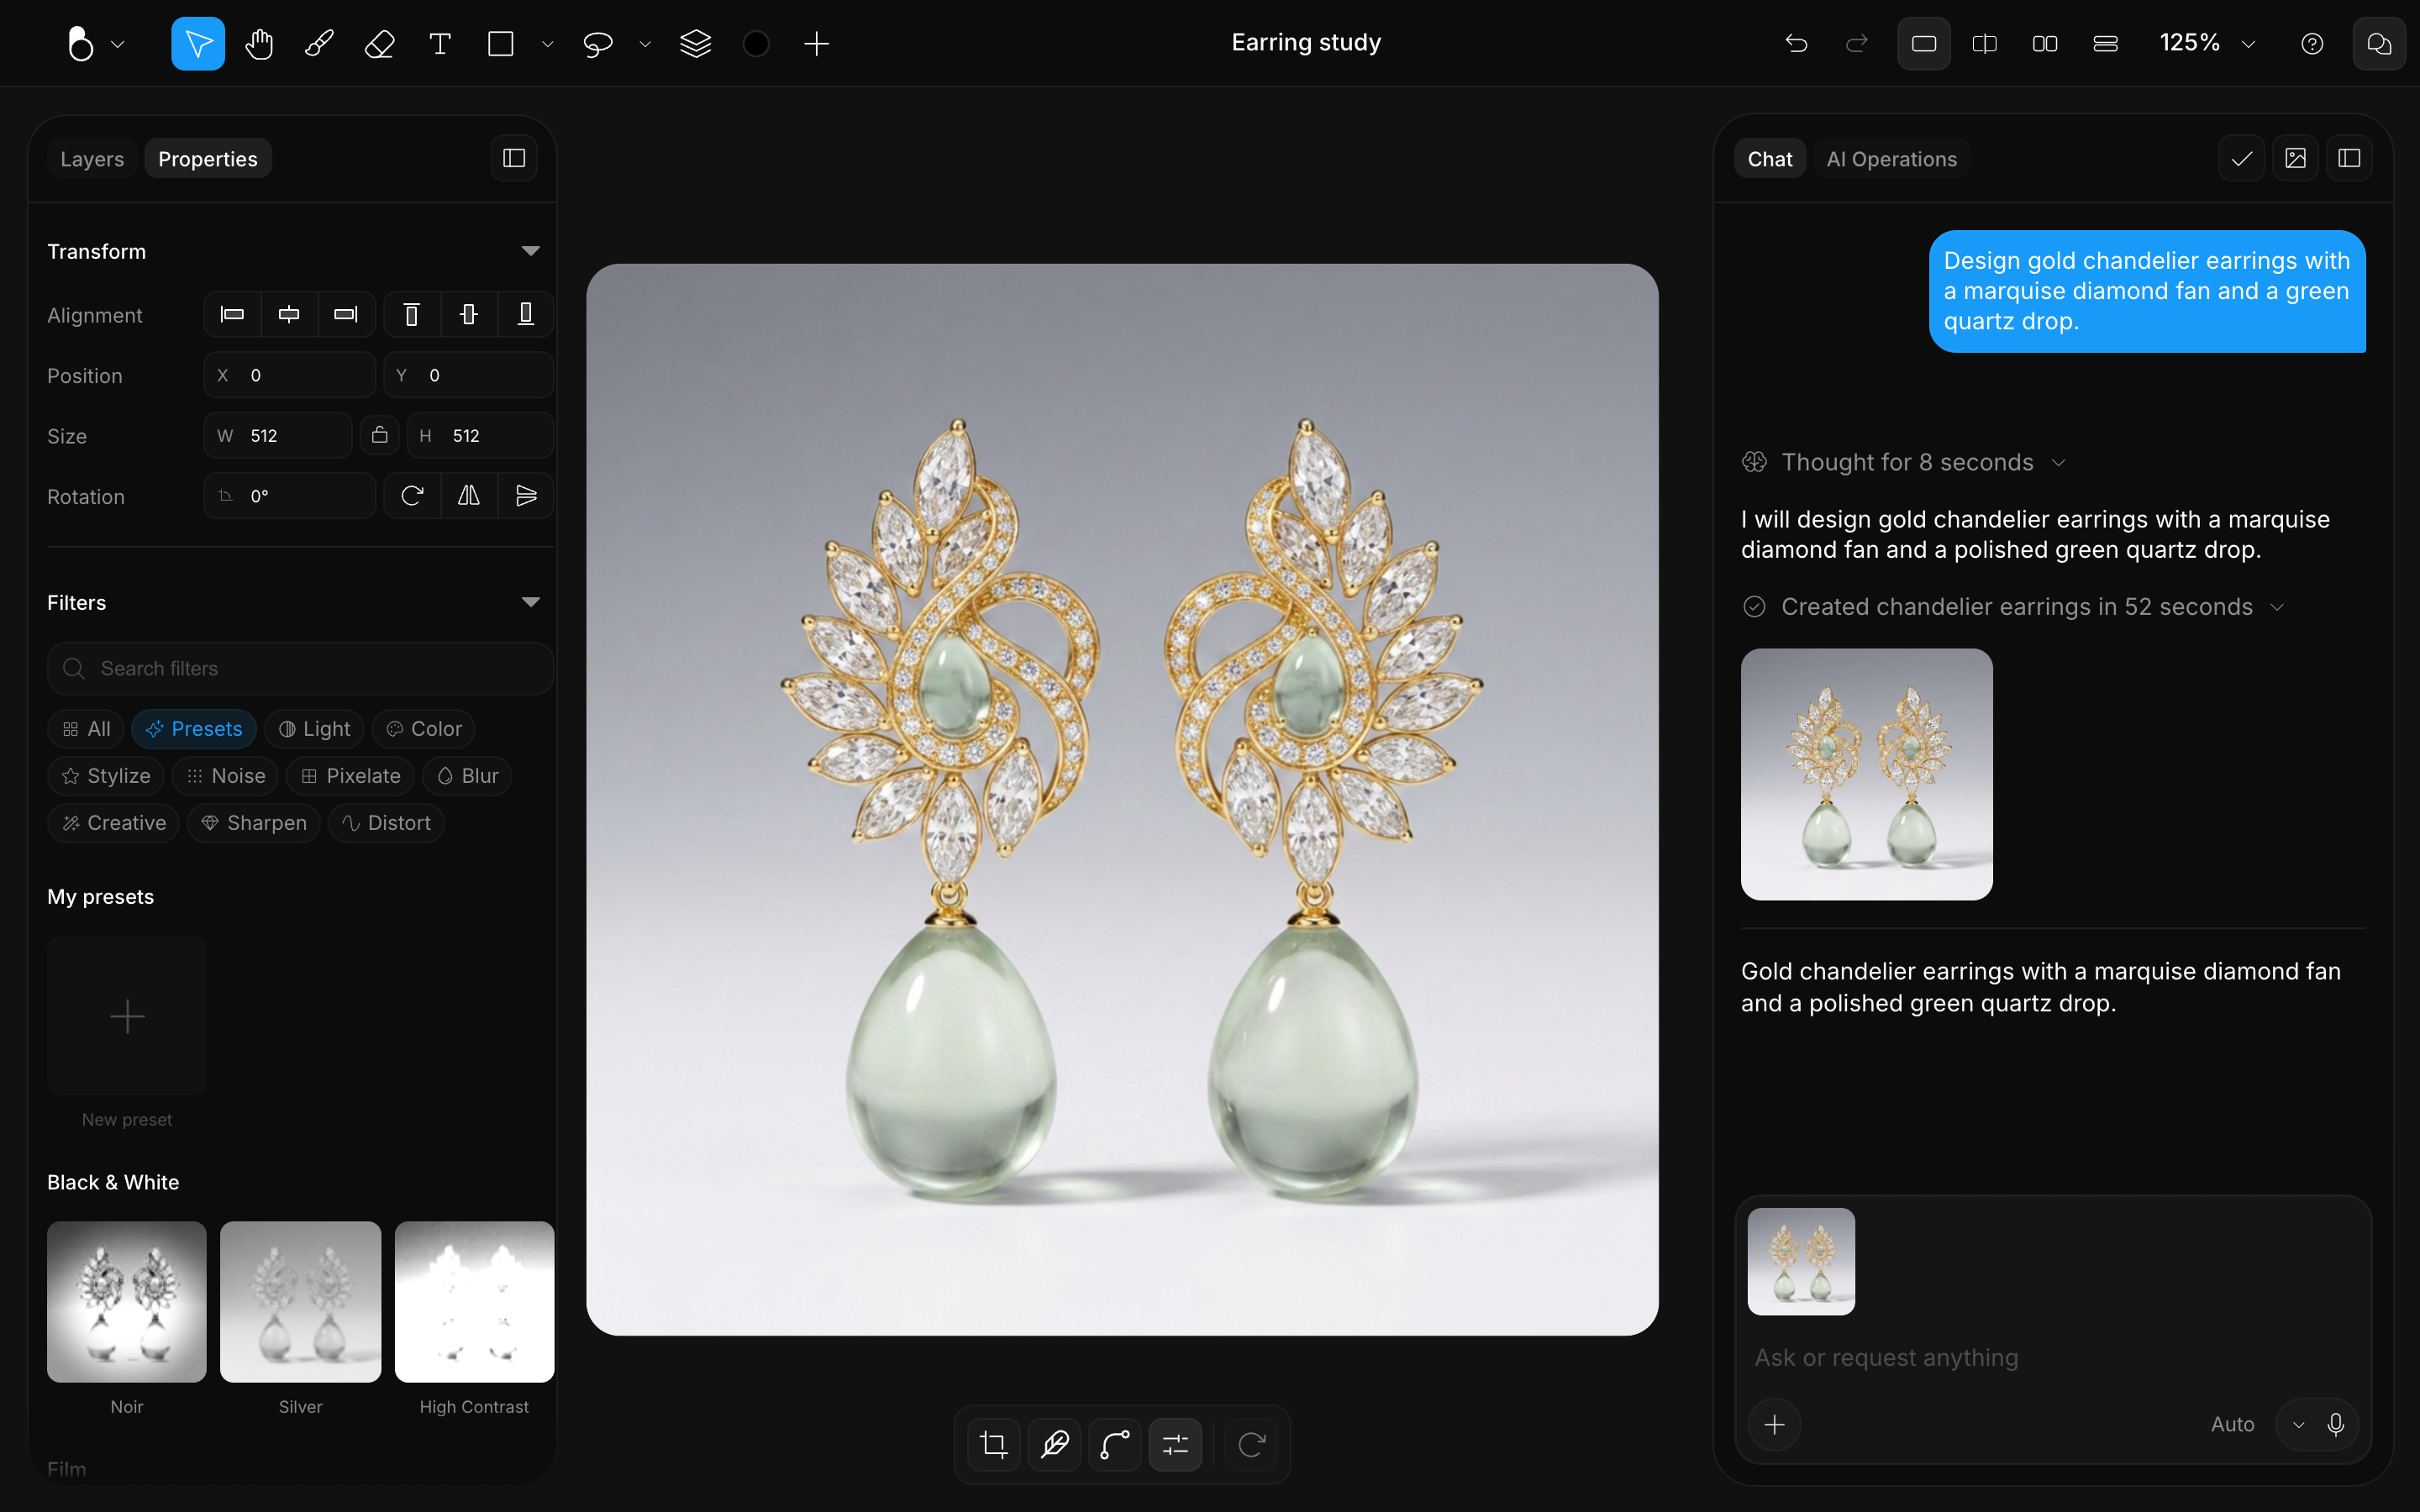Click the plus add icon in top toolbar

click(x=817, y=43)
